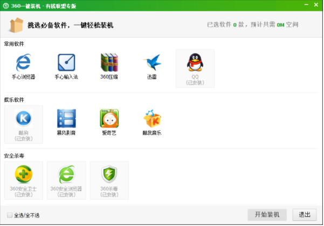Click the 酷狗 (已安装) label
Screen dimensions: 324x226
24,136
